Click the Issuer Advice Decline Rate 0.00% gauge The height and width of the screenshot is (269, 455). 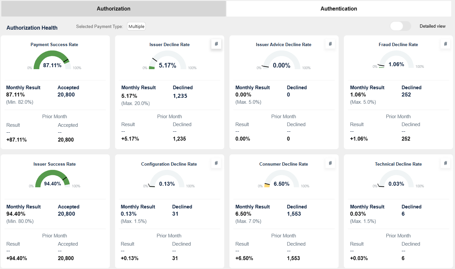click(281, 60)
